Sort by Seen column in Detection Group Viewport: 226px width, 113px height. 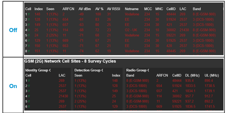click(78, 75)
